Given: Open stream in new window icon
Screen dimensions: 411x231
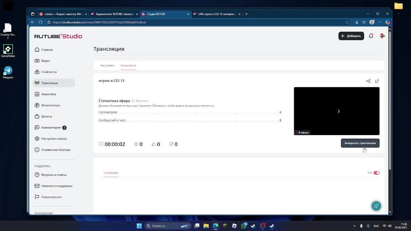Looking at the screenshot, I should click(377, 81).
